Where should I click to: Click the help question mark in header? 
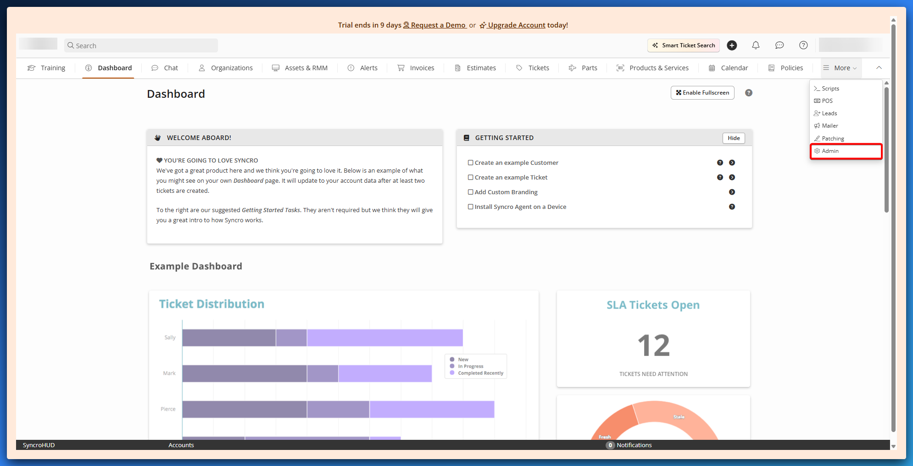[803, 45]
